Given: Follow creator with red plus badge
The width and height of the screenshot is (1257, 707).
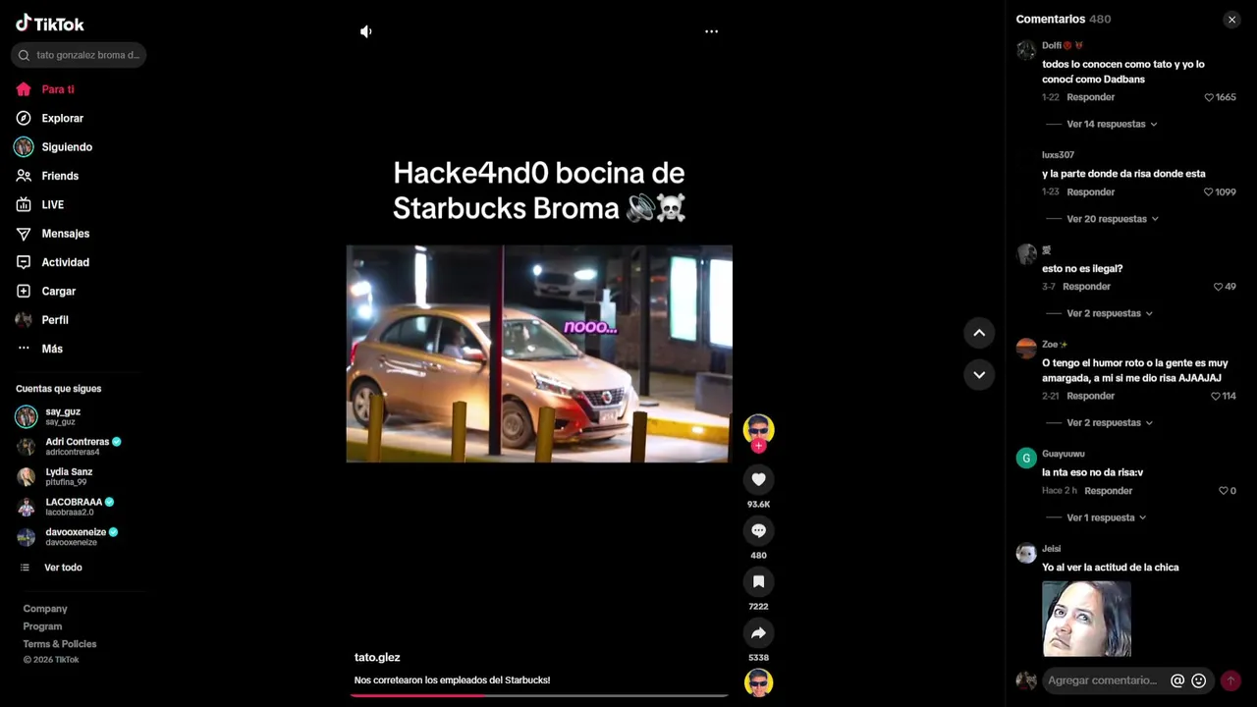Looking at the screenshot, I should (x=758, y=446).
